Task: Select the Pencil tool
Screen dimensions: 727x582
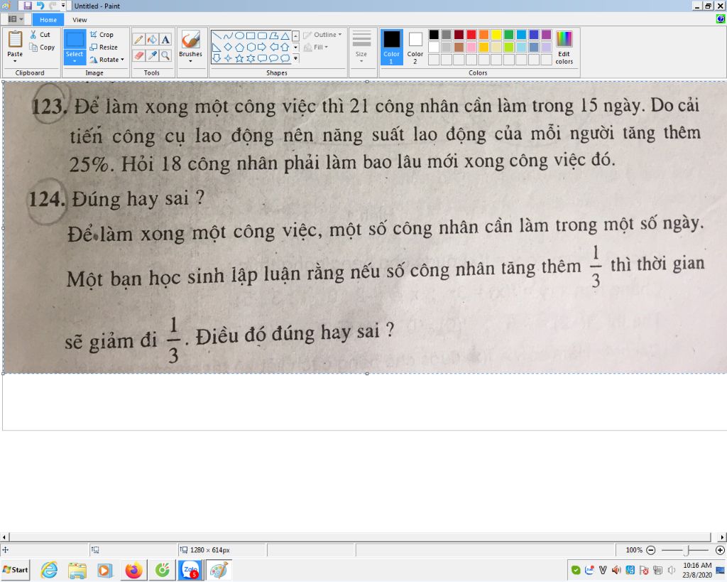Action: pos(138,40)
